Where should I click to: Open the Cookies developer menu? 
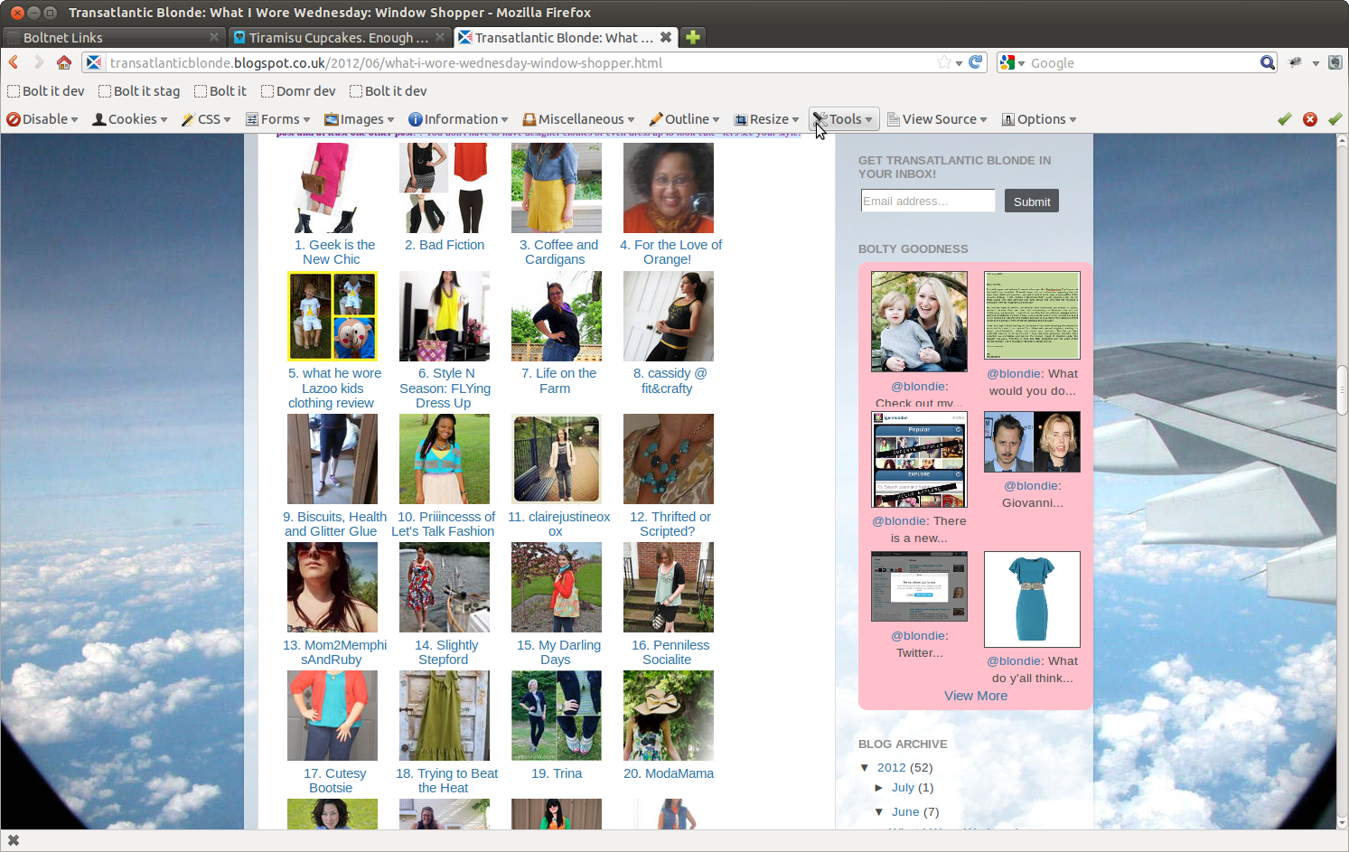(130, 119)
